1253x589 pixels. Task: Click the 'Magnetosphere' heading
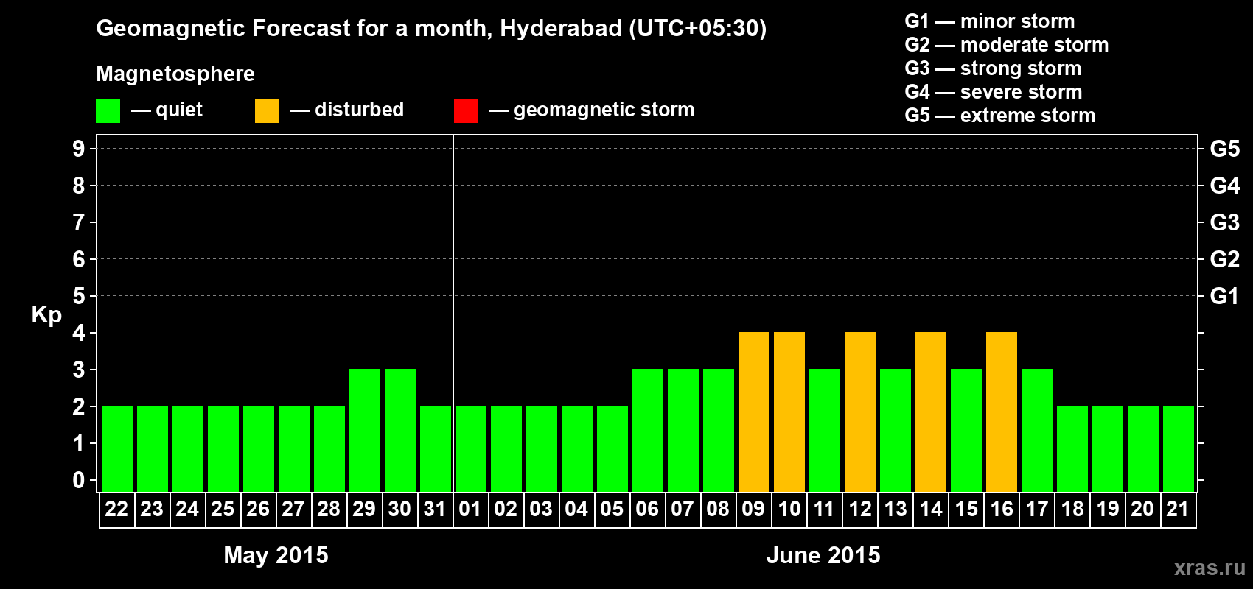coord(175,74)
